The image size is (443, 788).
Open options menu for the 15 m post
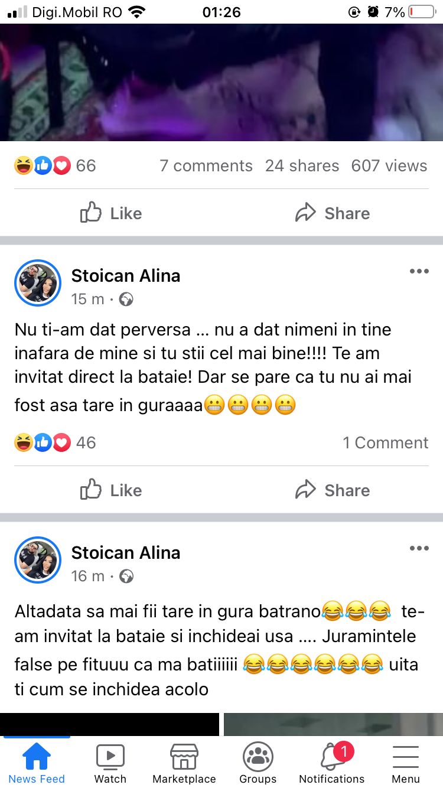click(x=419, y=271)
